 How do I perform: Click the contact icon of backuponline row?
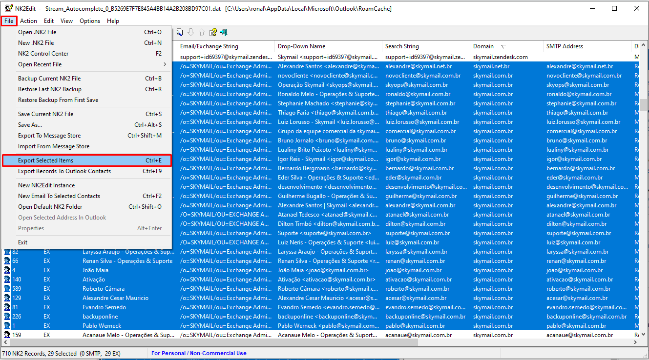(x=7, y=317)
